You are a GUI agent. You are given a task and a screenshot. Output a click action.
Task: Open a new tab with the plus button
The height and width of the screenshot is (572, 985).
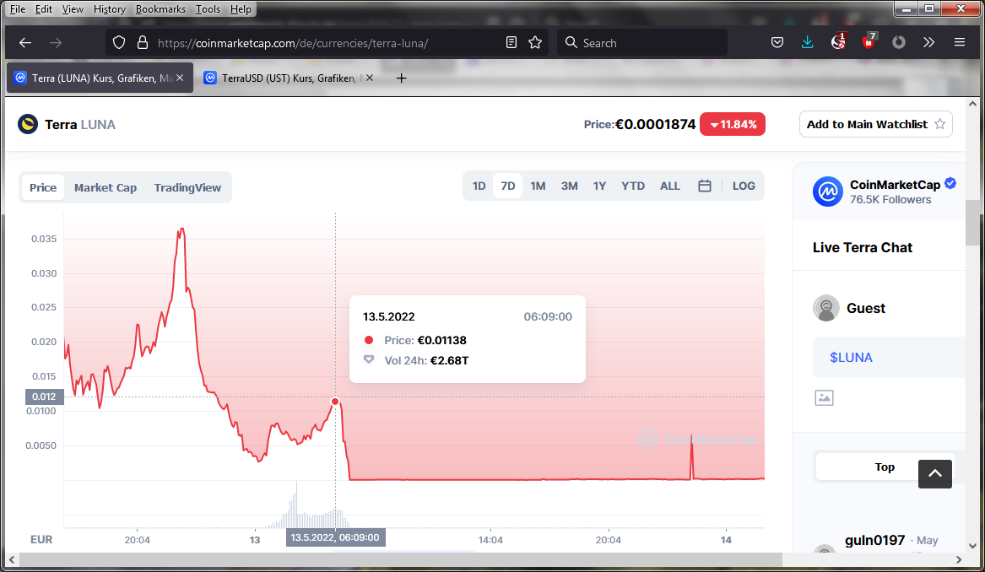coord(402,78)
